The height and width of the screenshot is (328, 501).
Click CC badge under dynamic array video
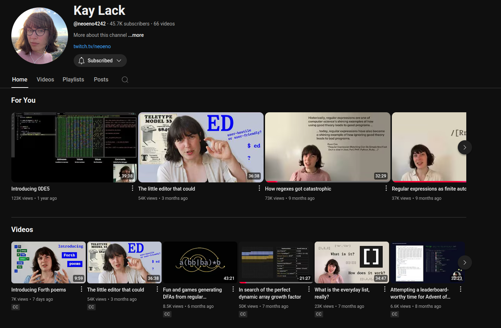(243, 314)
